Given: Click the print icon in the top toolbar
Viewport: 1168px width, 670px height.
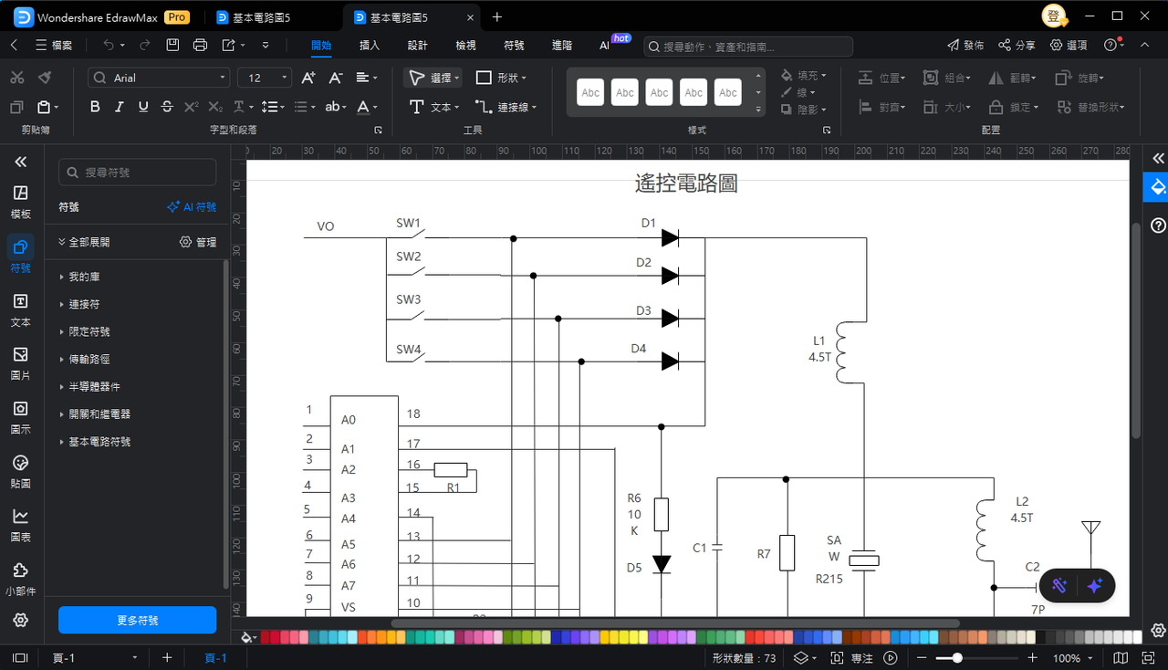Looking at the screenshot, I should click(200, 45).
